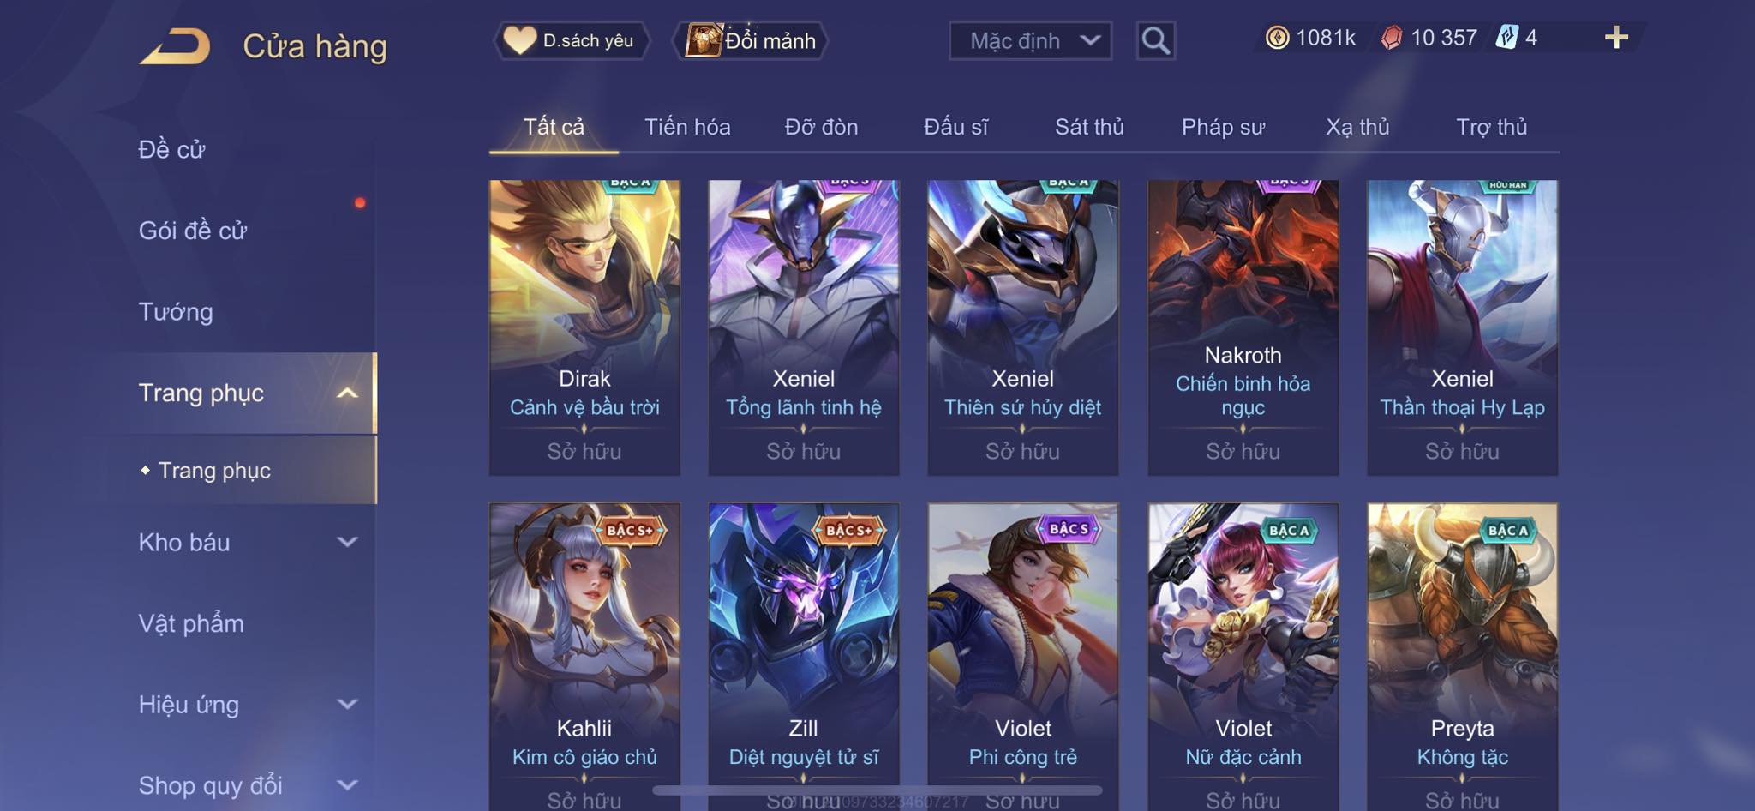Tap the plus icon to add currency
This screenshot has height=811, width=1755.
point(1616,38)
